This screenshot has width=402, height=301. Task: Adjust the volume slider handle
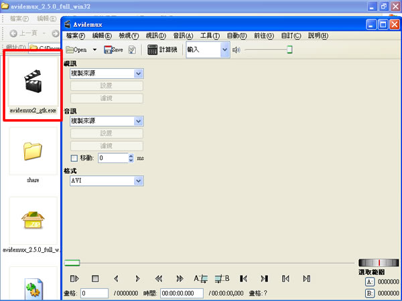289,49
